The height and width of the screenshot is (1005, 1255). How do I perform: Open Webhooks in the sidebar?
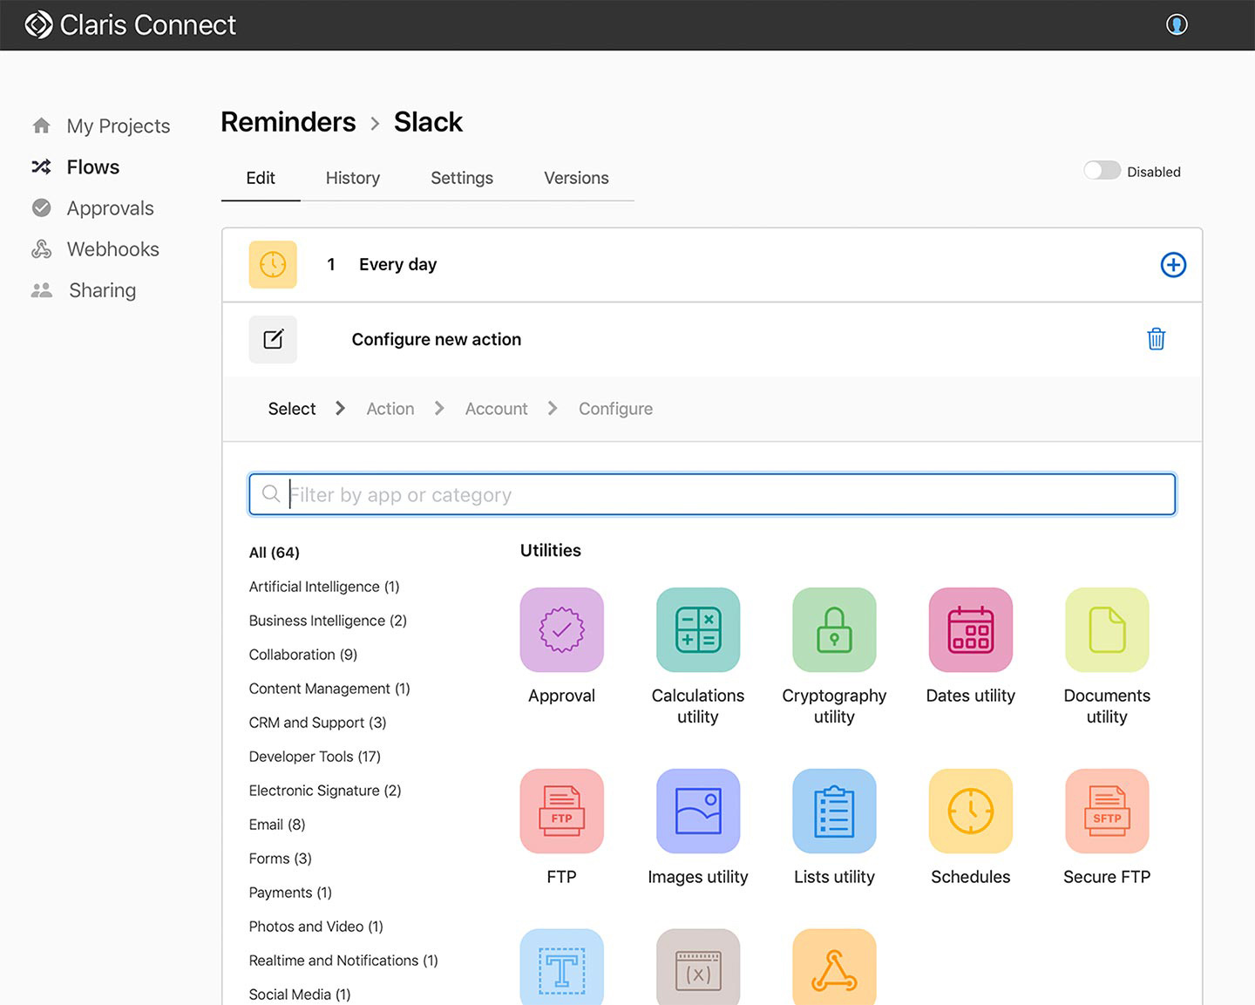coord(113,249)
